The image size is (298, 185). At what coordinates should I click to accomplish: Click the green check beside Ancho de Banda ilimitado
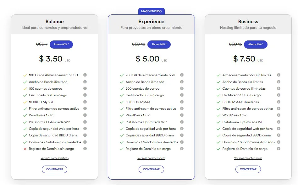pyautogui.click(x=25, y=82)
